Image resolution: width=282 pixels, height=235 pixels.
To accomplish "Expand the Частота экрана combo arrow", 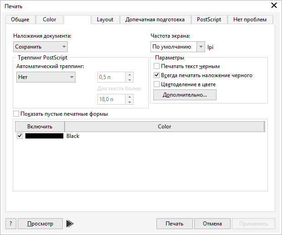I will tap(201, 47).
